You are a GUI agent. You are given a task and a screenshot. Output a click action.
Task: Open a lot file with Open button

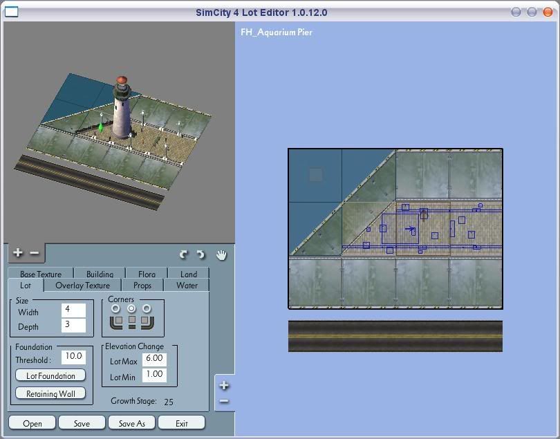pos(32,423)
